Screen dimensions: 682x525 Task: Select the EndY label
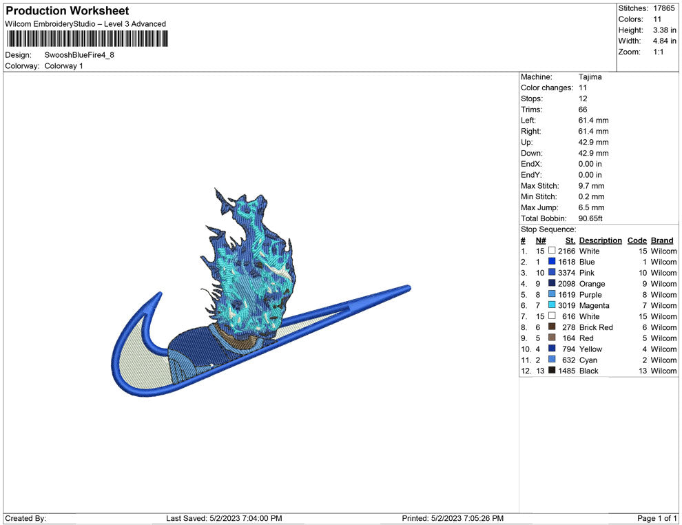[530, 175]
